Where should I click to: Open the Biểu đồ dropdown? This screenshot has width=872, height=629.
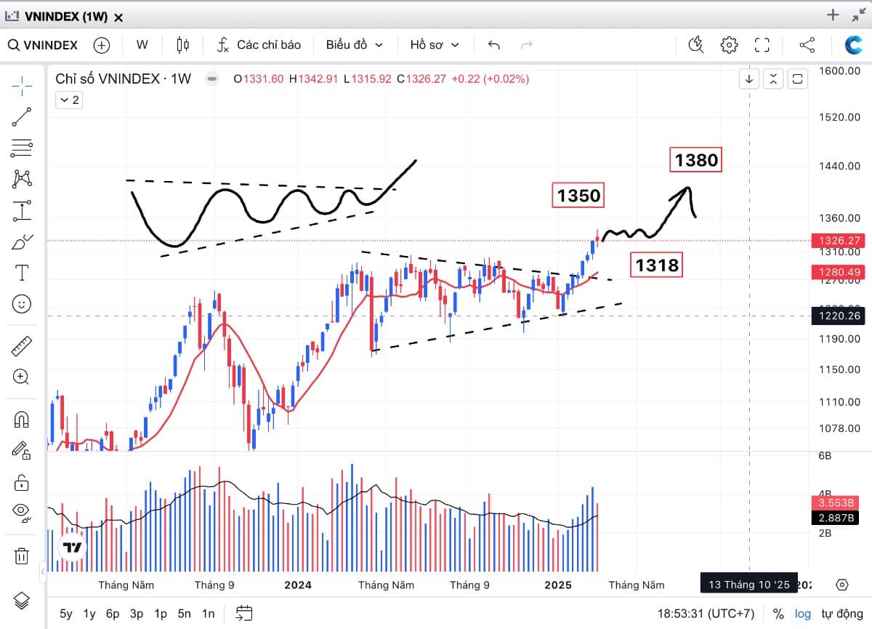354,45
